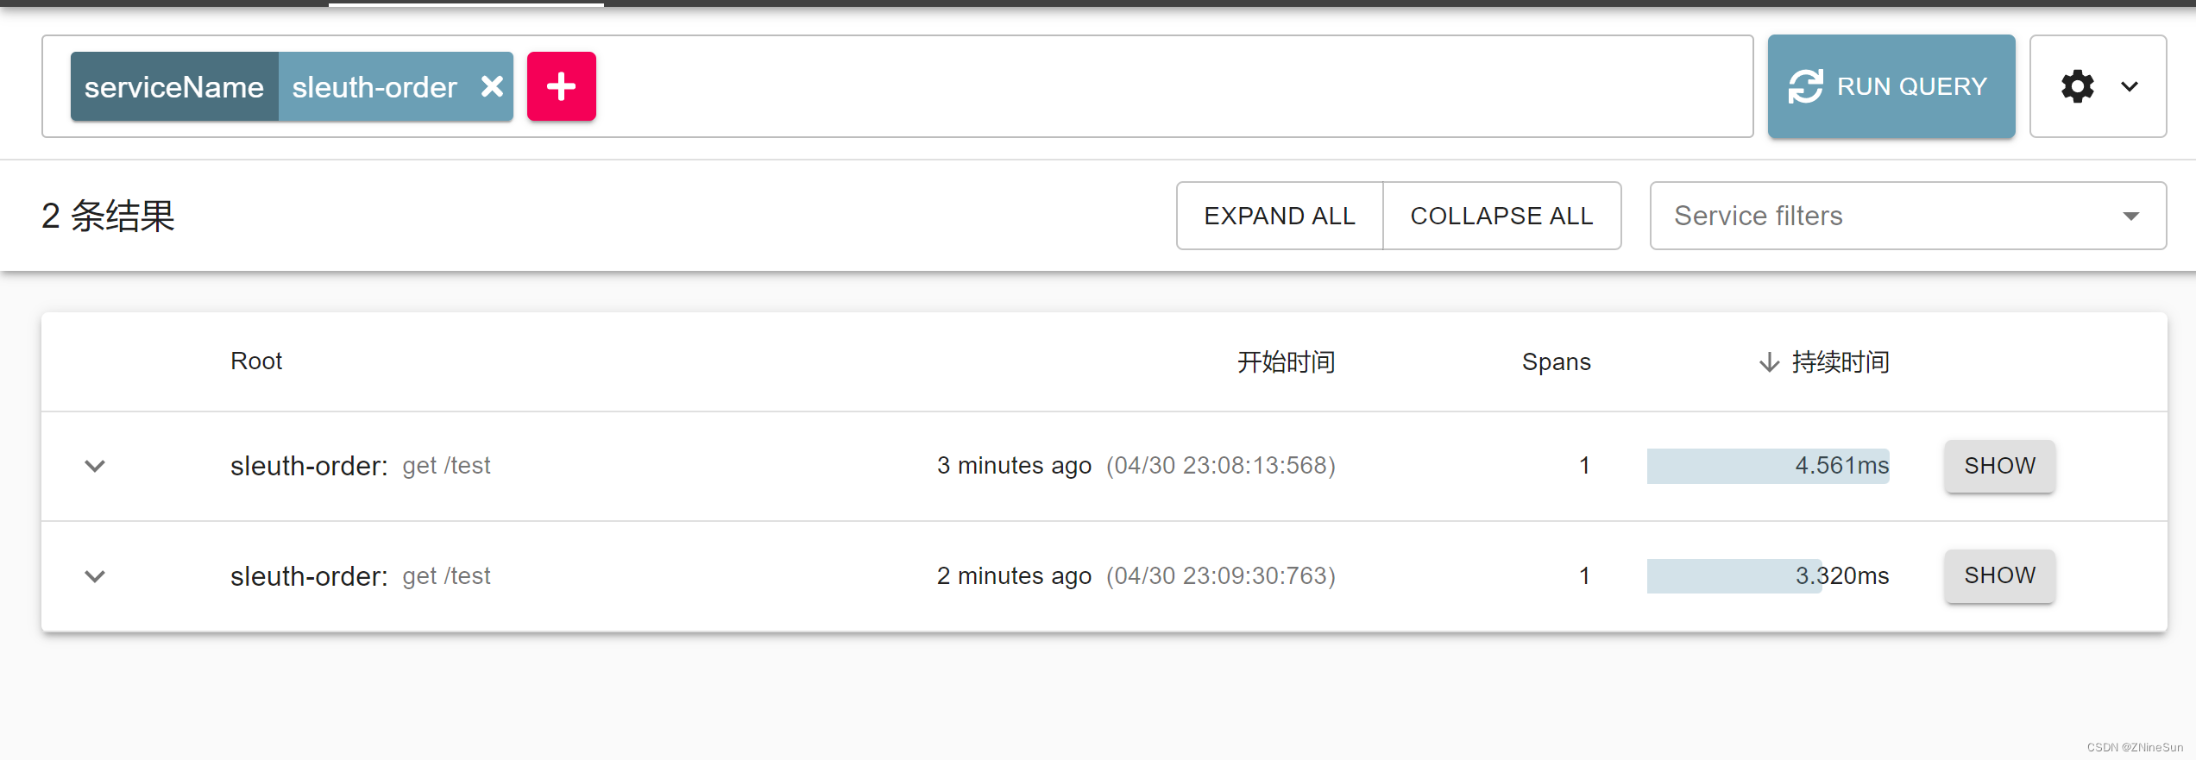2196x760 pixels.
Task: Click the Root column header
Action: click(x=256, y=361)
